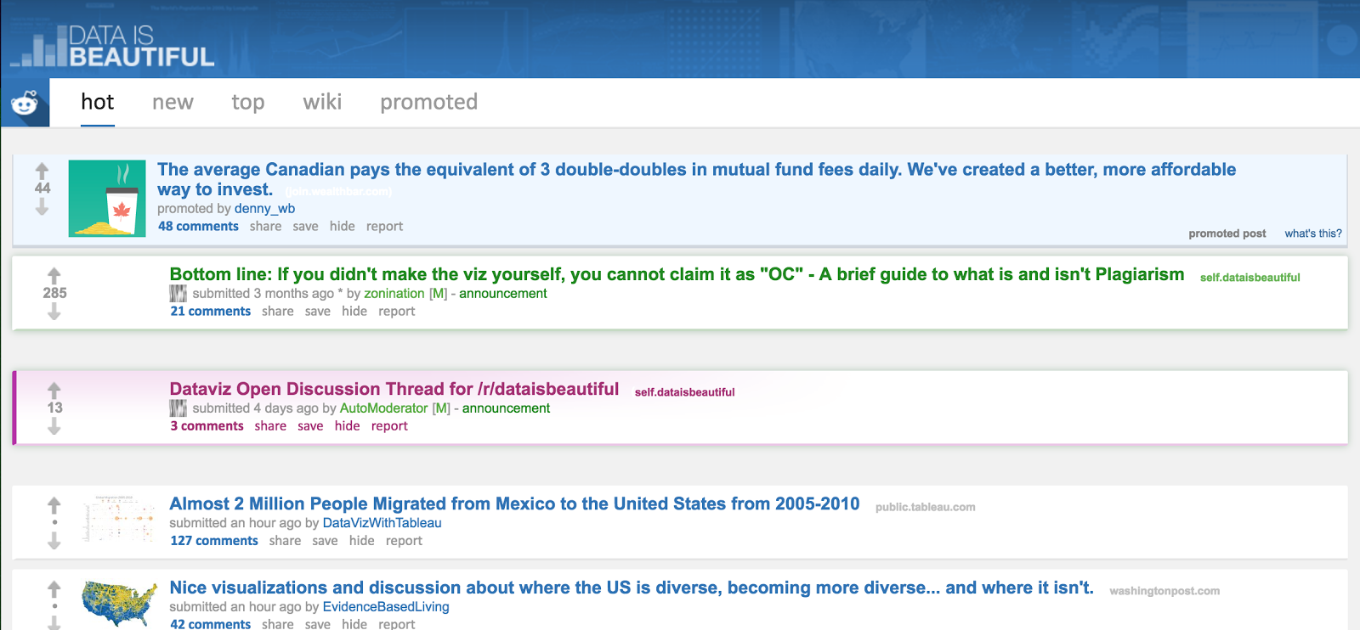The height and width of the screenshot is (630, 1360).
Task: Open the top tab
Action: pyautogui.click(x=248, y=102)
